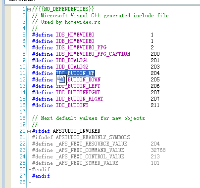Click the value 32768 on line 23

click(x=158, y=150)
